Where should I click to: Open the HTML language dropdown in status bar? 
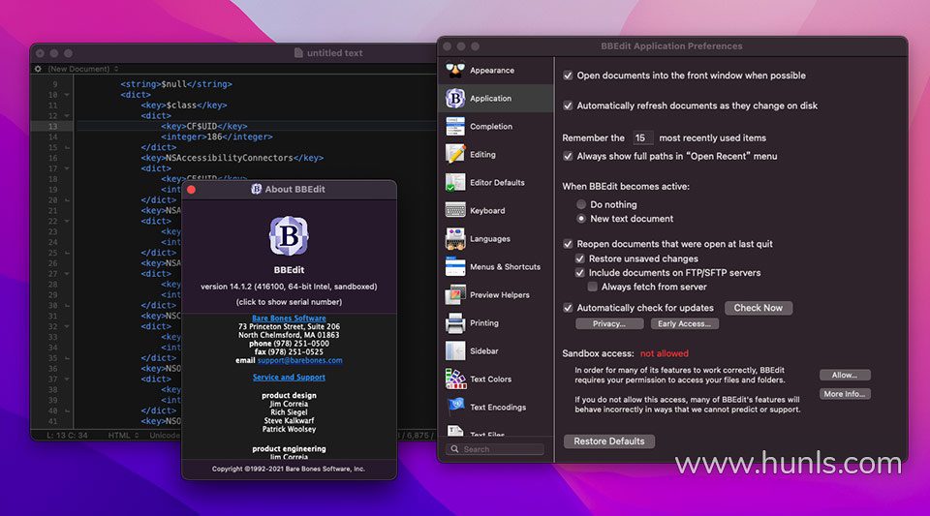(125, 435)
